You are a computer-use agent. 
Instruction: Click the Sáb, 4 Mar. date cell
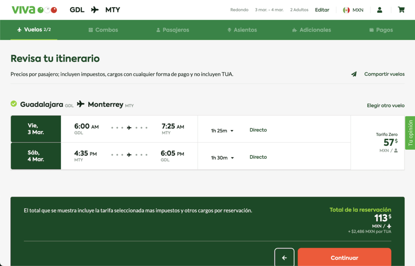pyautogui.click(x=36, y=156)
